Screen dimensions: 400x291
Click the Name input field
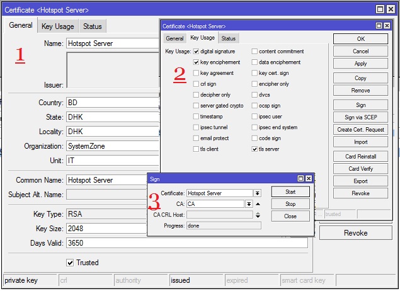pos(113,43)
